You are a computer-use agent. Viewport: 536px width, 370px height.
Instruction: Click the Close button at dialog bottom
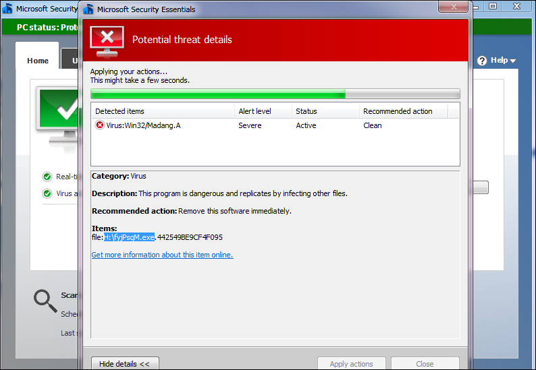(x=425, y=363)
